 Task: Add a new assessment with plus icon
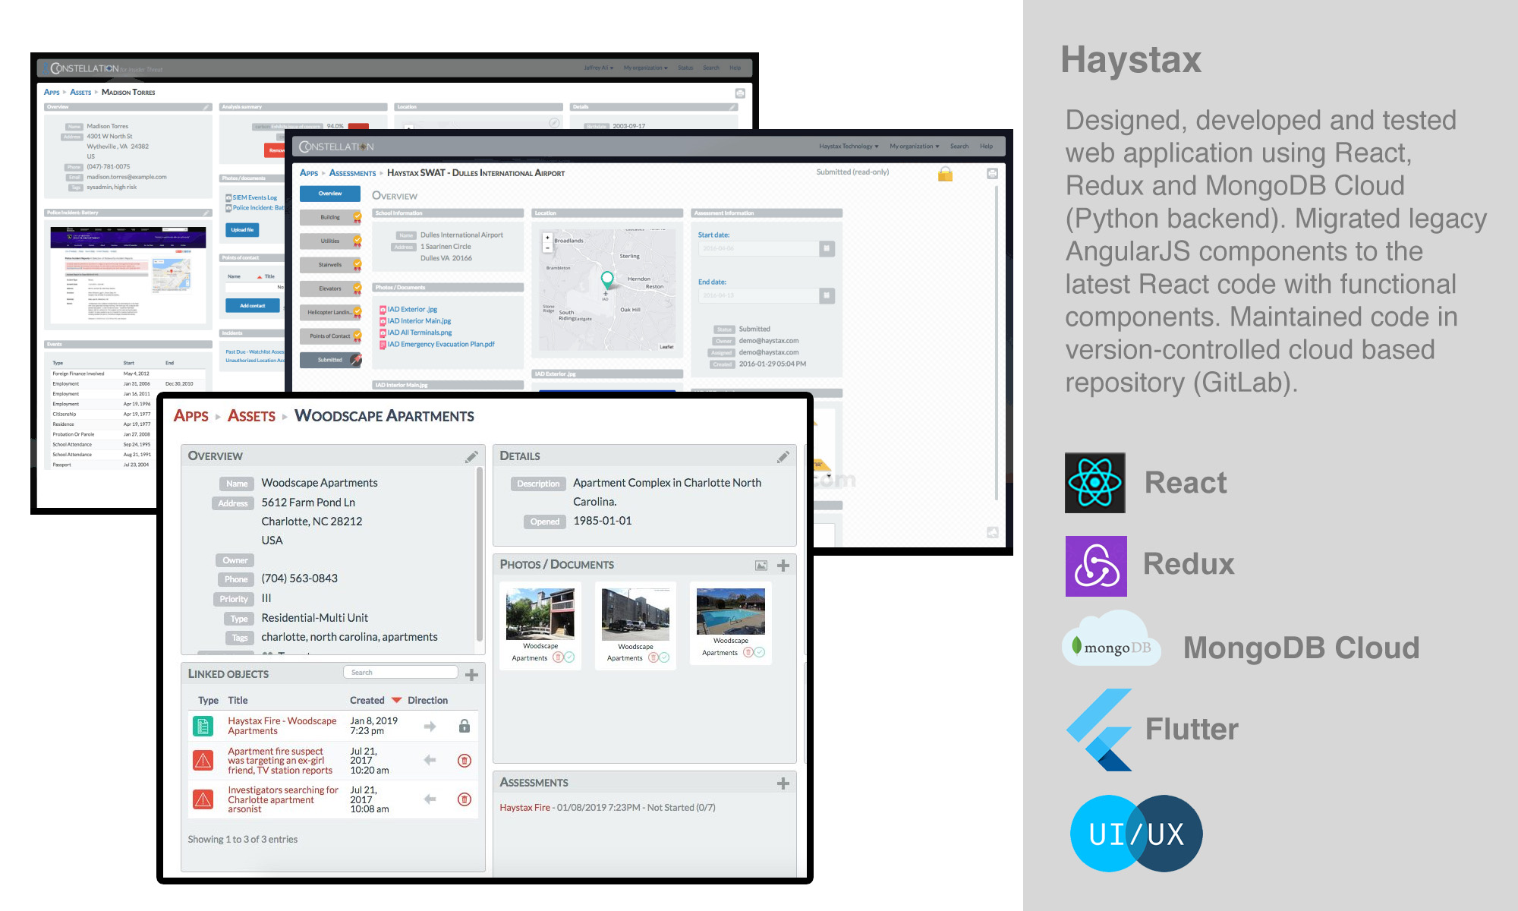pyautogui.click(x=783, y=783)
